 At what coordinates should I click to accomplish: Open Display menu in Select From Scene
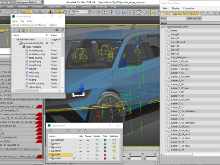(176, 8)
